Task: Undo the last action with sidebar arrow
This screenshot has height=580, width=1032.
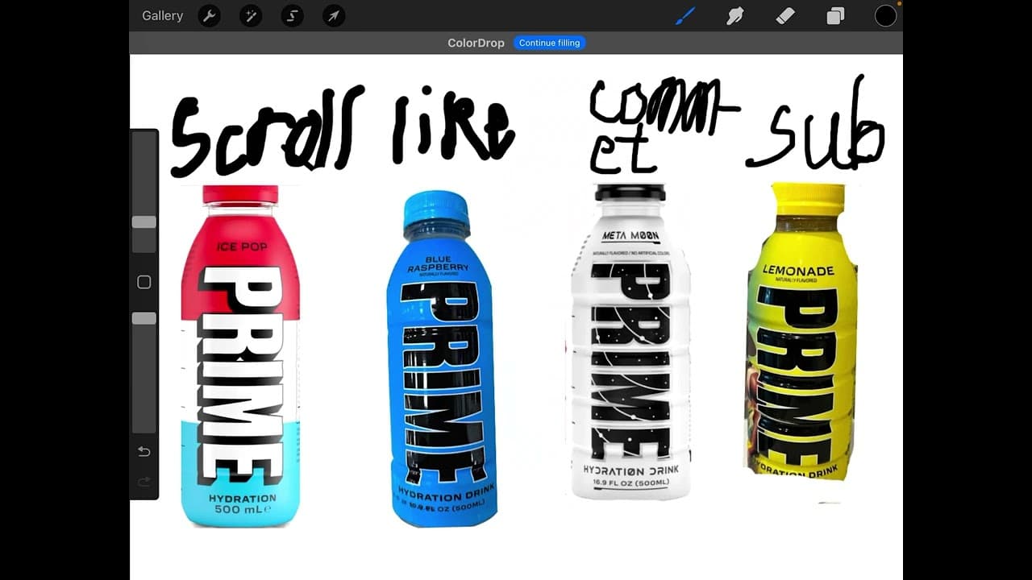Action: pyautogui.click(x=144, y=451)
